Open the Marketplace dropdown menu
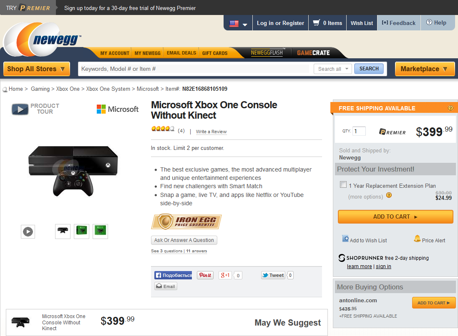458x336 pixels. coord(425,69)
